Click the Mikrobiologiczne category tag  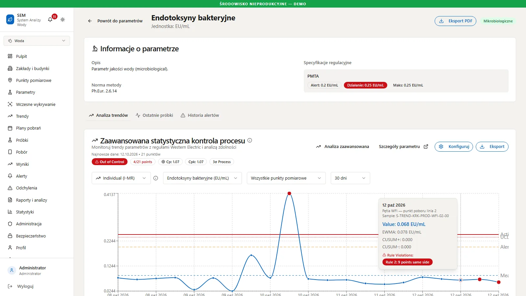coord(498,21)
